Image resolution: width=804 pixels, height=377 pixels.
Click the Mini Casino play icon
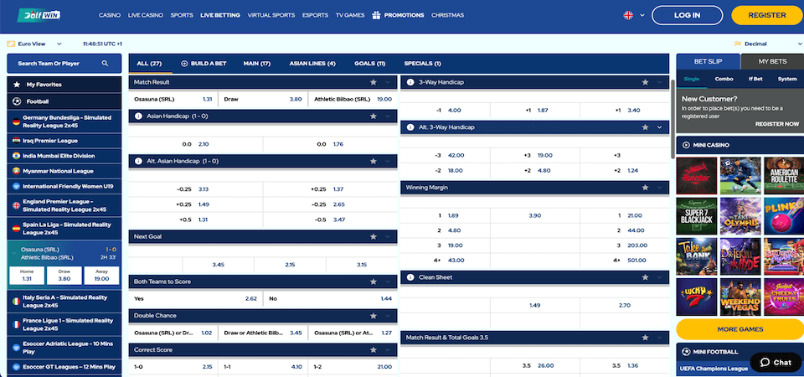click(686, 145)
